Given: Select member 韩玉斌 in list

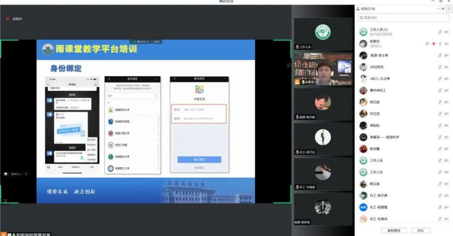Looking at the screenshot, I should 403,184.
